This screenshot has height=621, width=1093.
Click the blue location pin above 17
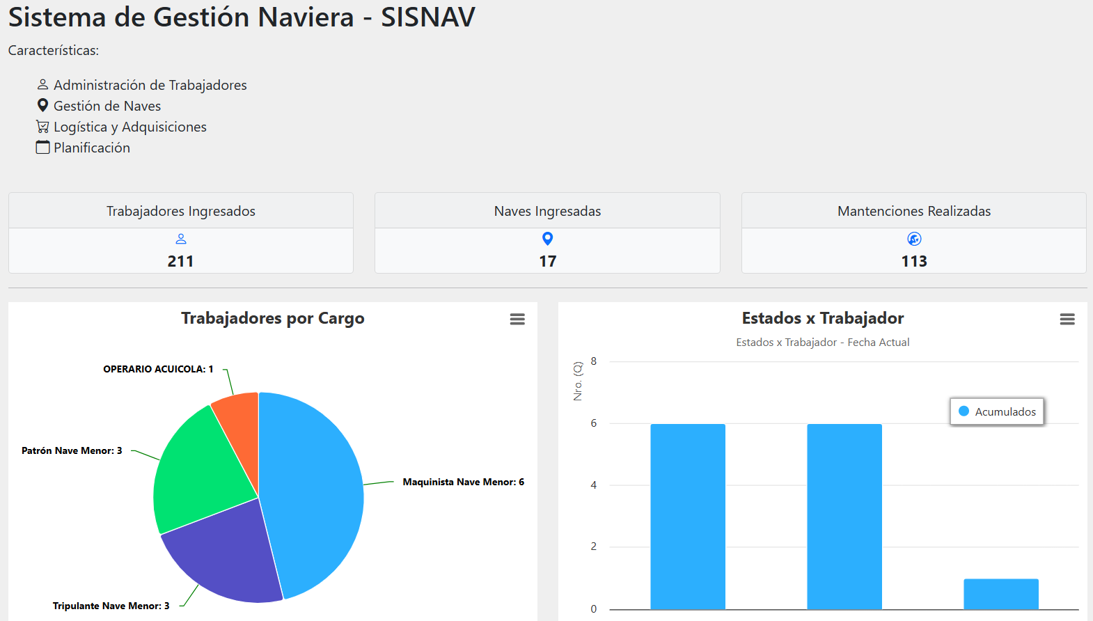tap(547, 239)
